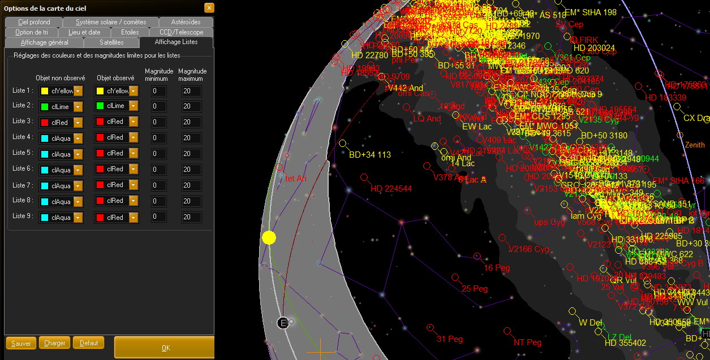Expand Liste 2 observed clLime dropdown
Viewport: 710px width, 360px height.
coord(134,106)
